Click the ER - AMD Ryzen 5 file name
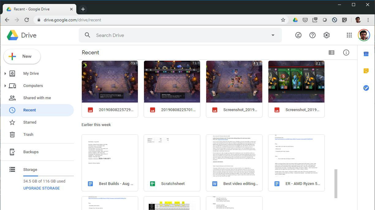375x210 pixels. coord(303,184)
